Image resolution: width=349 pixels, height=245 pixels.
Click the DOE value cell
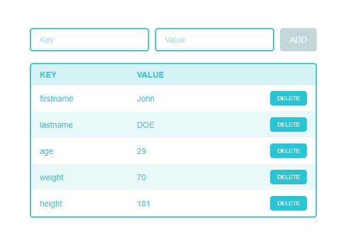(x=146, y=125)
